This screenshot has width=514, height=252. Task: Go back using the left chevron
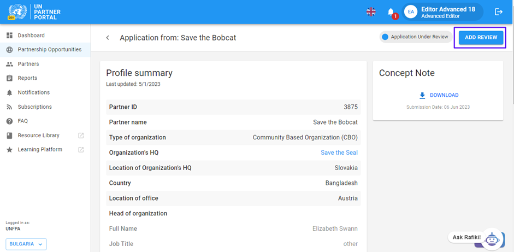(108, 38)
